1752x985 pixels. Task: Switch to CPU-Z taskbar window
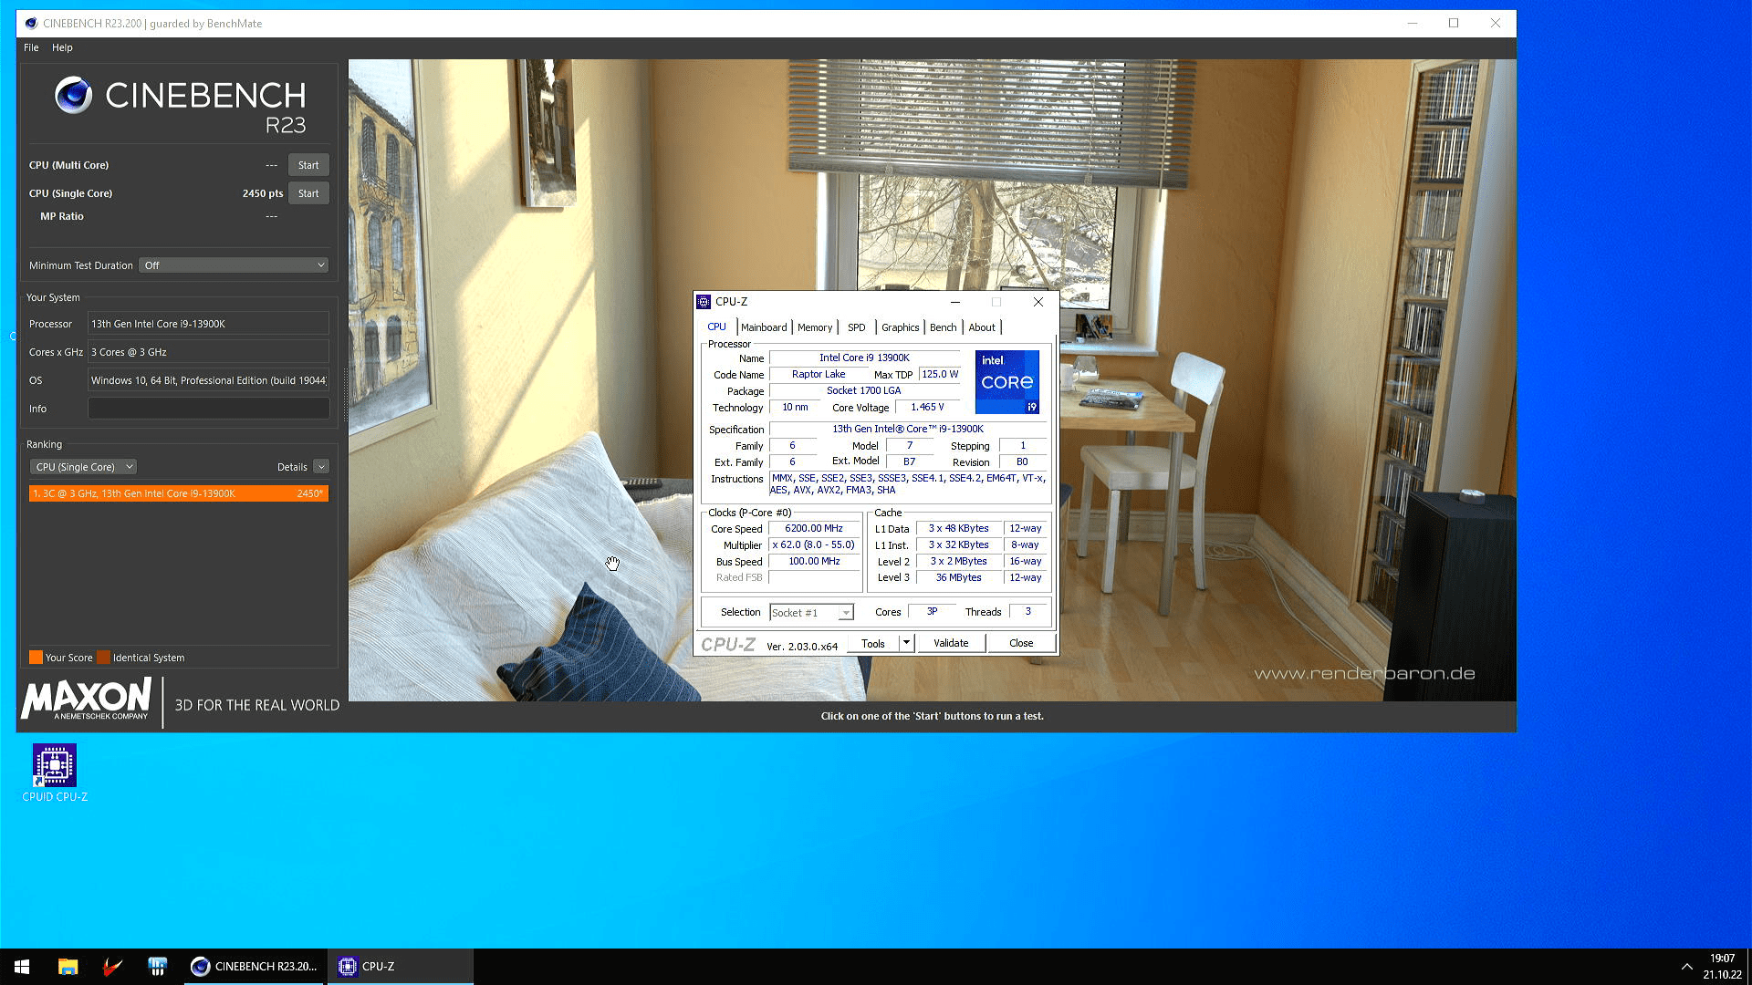tap(401, 966)
